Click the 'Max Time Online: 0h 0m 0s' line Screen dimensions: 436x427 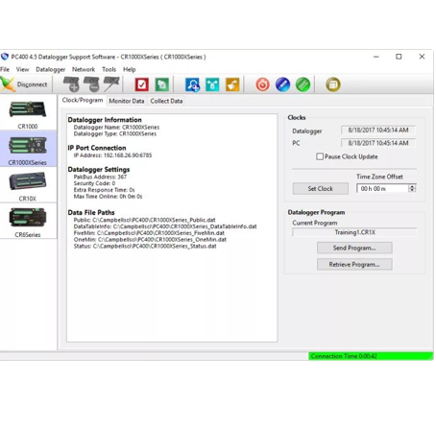coord(108,197)
